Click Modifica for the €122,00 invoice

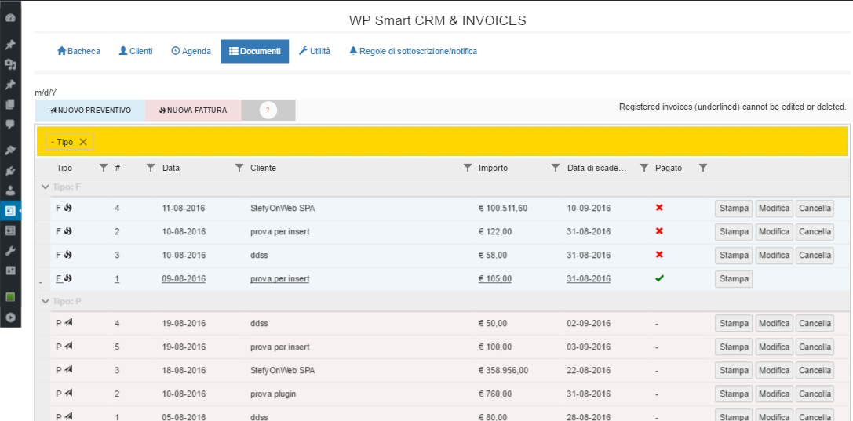coord(774,231)
